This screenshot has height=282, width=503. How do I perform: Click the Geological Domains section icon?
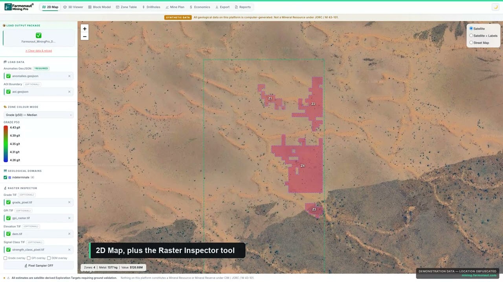(x=5, y=171)
